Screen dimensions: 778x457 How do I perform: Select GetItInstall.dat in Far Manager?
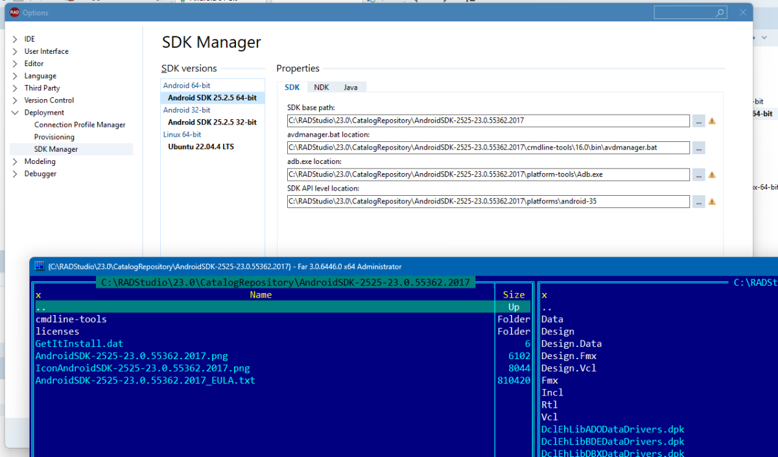tap(79, 344)
